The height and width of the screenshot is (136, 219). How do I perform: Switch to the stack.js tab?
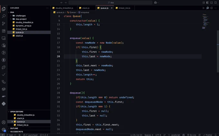point(86,8)
